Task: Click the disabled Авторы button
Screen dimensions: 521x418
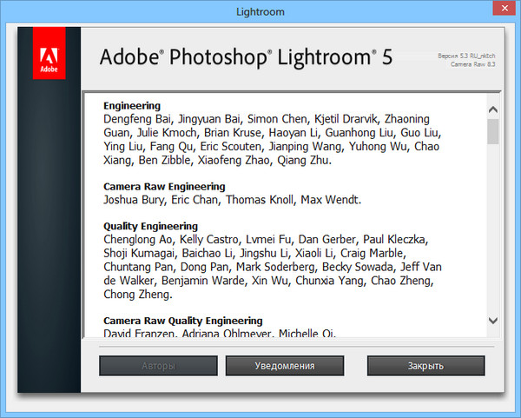Action: point(158,366)
